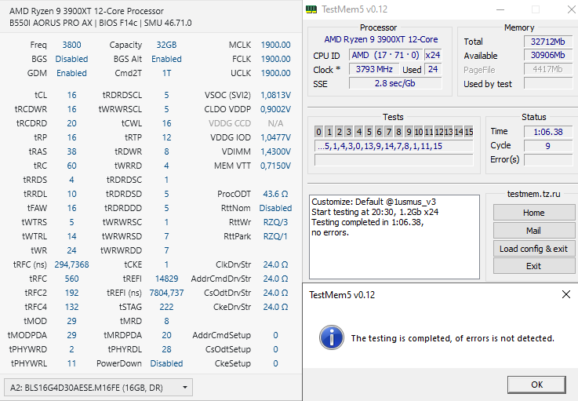Click the SSE field 2.8 sec/Gb

395,83
